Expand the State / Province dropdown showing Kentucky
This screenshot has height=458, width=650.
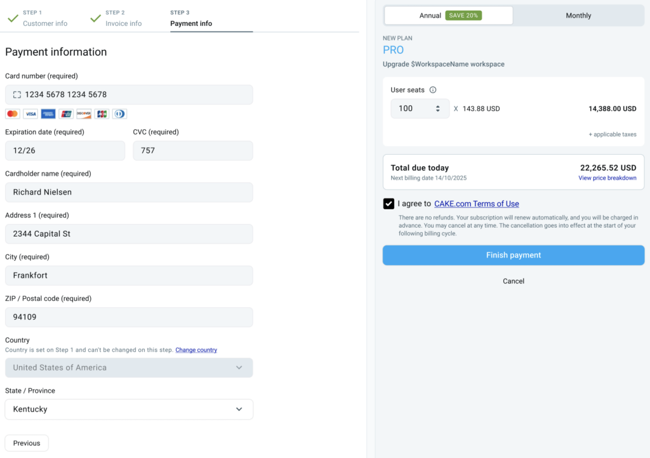click(128, 409)
